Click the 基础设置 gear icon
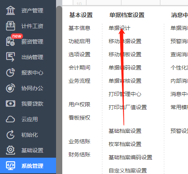The height and width of the screenshot is (174, 188). click(11, 150)
